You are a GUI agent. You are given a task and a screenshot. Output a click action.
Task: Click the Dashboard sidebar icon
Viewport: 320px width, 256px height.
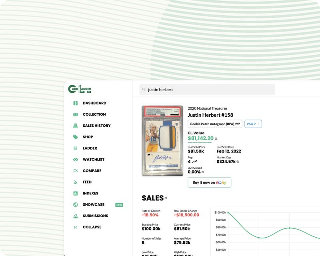tap(76, 103)
